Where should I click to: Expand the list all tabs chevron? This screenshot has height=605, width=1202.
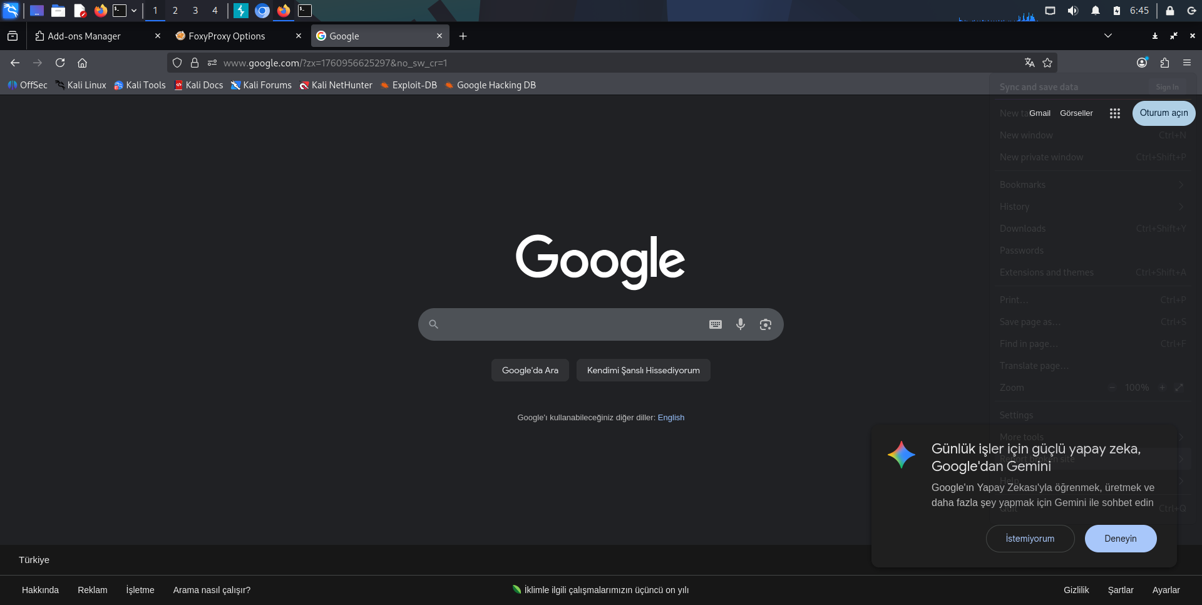(1108, 36)
